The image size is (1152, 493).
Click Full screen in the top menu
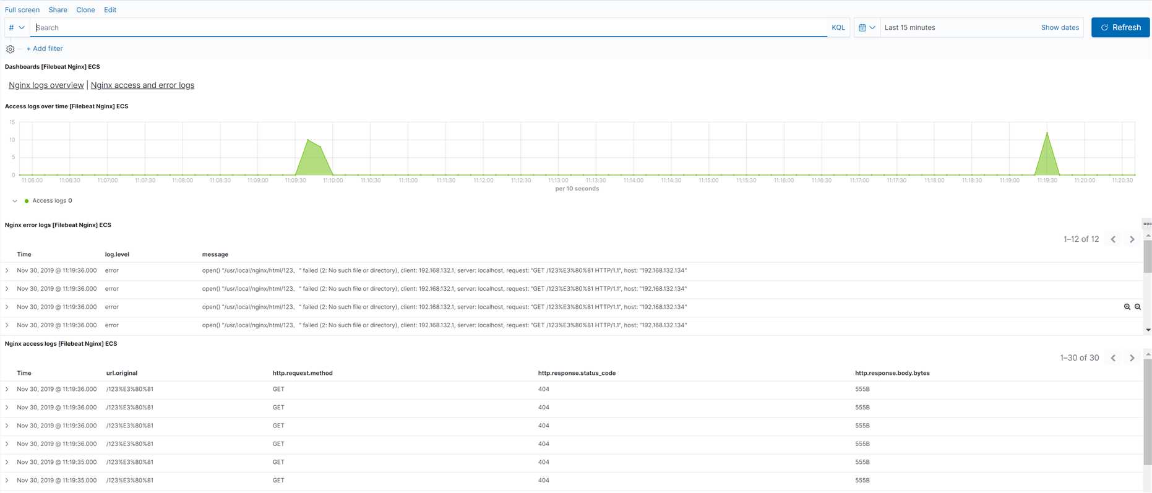(x=22, y=10)
